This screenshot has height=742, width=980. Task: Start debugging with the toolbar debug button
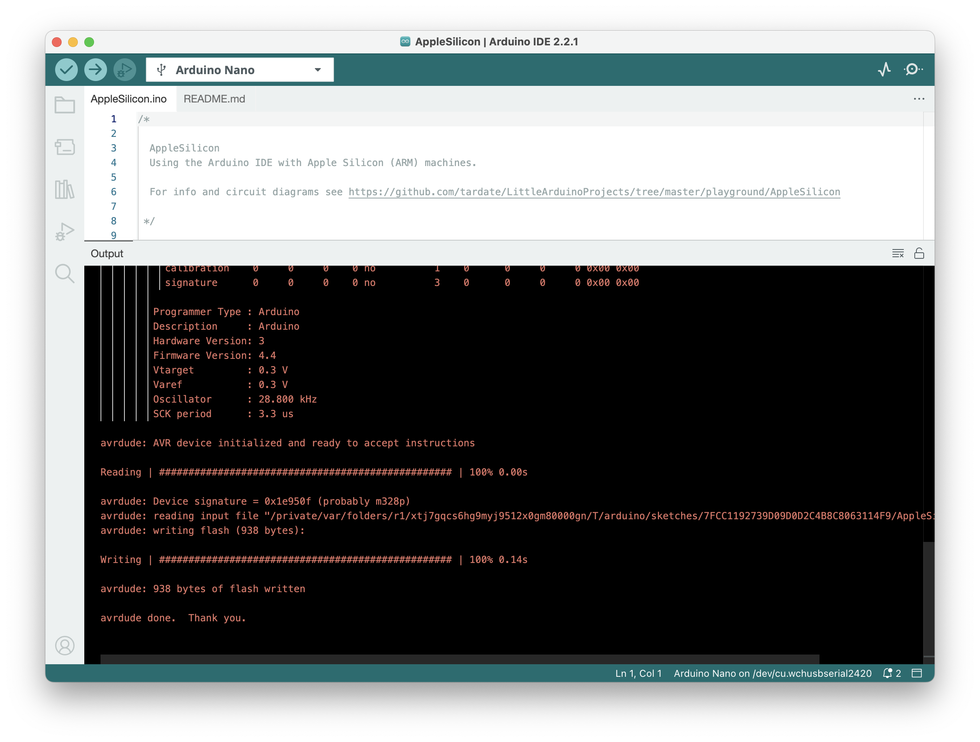coord(124,70)
